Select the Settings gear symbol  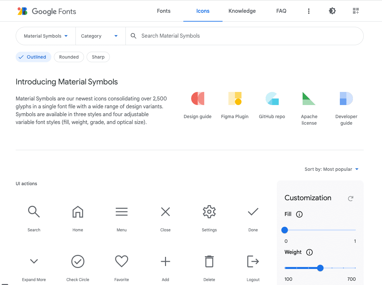209,212
